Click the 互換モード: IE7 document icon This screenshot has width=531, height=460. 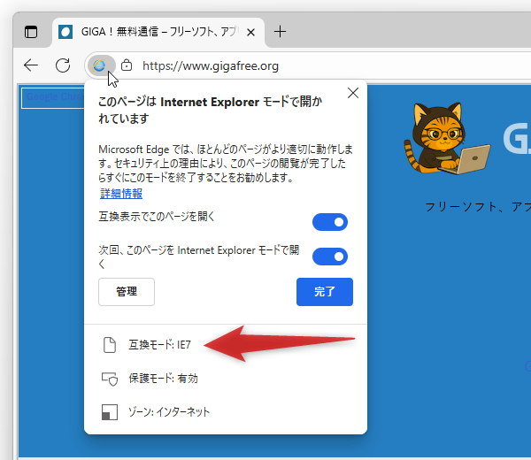(110, 345)
